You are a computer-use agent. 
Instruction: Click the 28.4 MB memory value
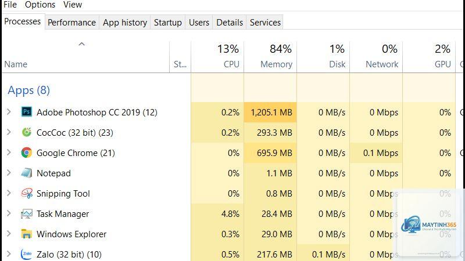coord(277,213)
